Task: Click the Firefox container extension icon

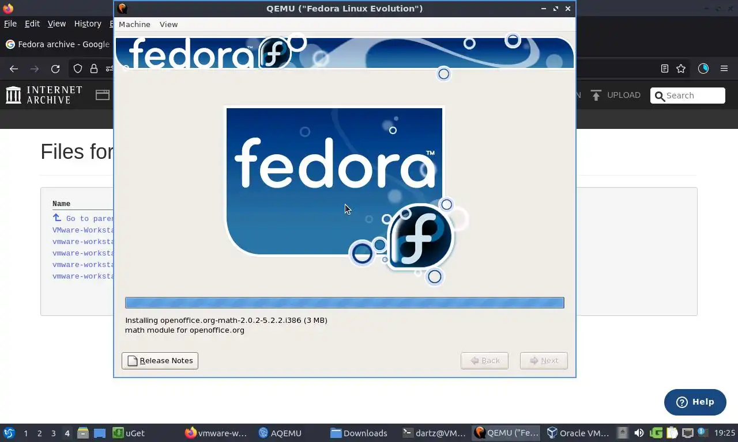Action: [703, 68]
